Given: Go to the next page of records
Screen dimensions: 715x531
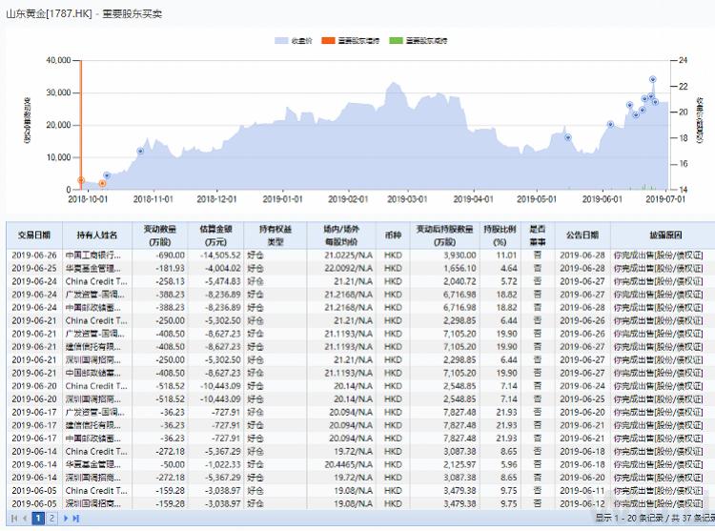Looking at the screenshot, I should pyautogui.click(x=65, y=519).
